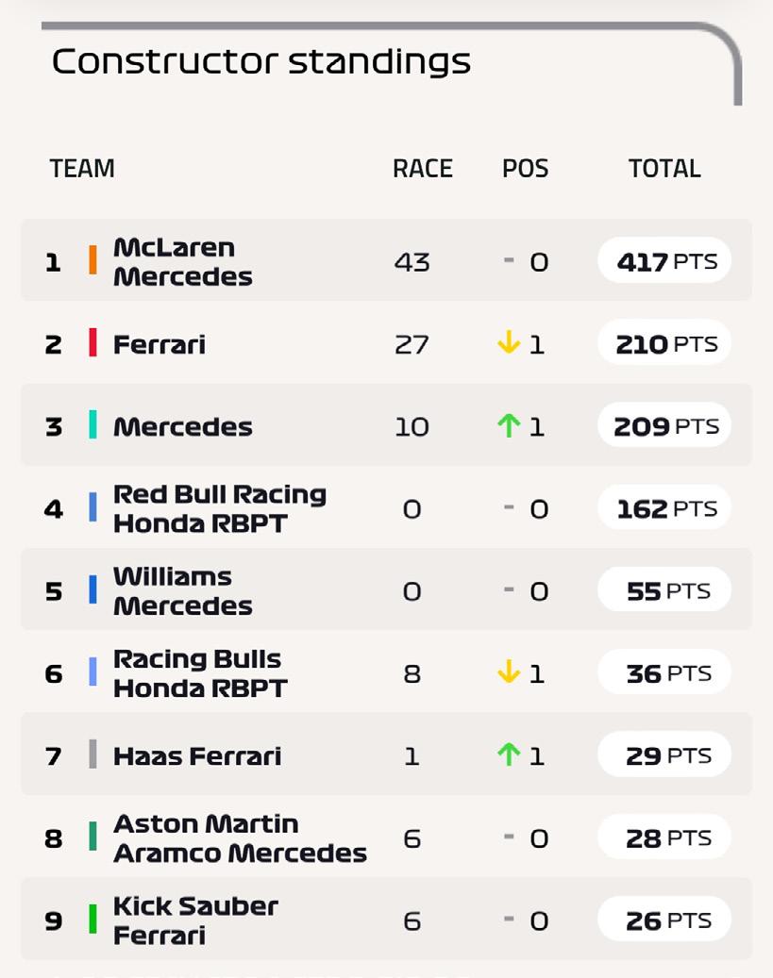The width and height of the screenshot is (773, 978).
Task: Open Aston Martin Aramco Mercedes team
Action: click(x=240, y=838)
